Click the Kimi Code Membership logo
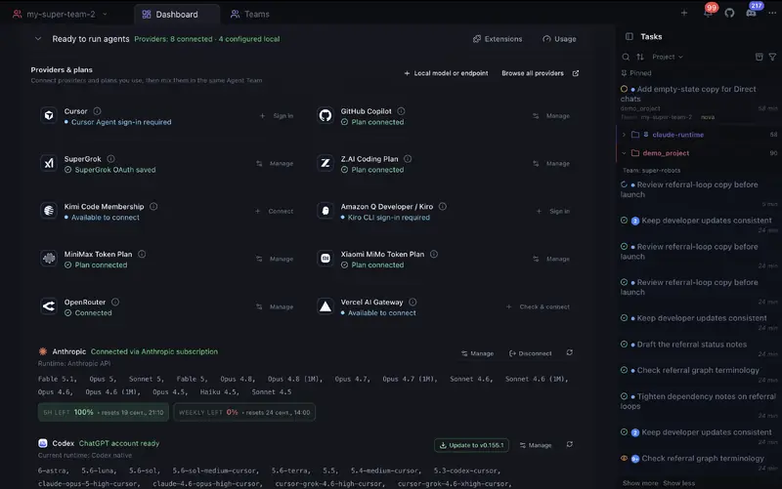Viewport: 782px width, 489px height. tap(49, 211)
